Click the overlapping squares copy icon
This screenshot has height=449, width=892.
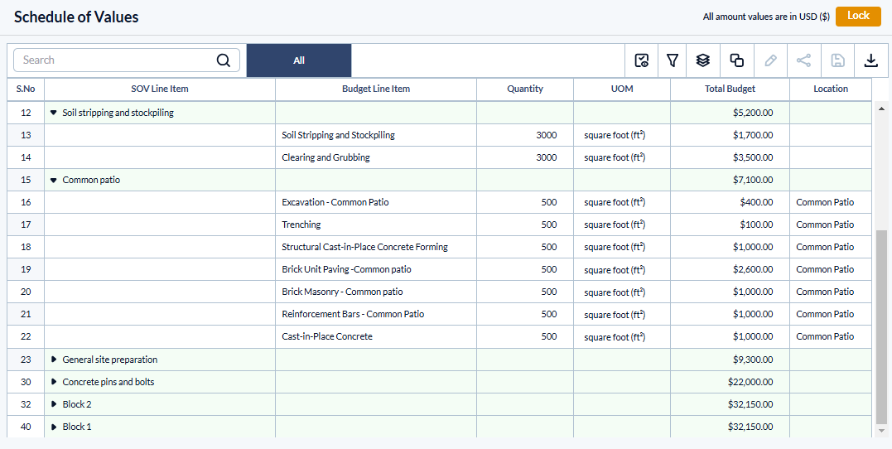click(736, 60)
